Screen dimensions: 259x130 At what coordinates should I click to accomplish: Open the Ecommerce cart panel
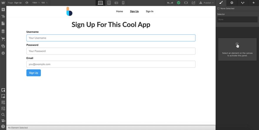tap(3, 39)
